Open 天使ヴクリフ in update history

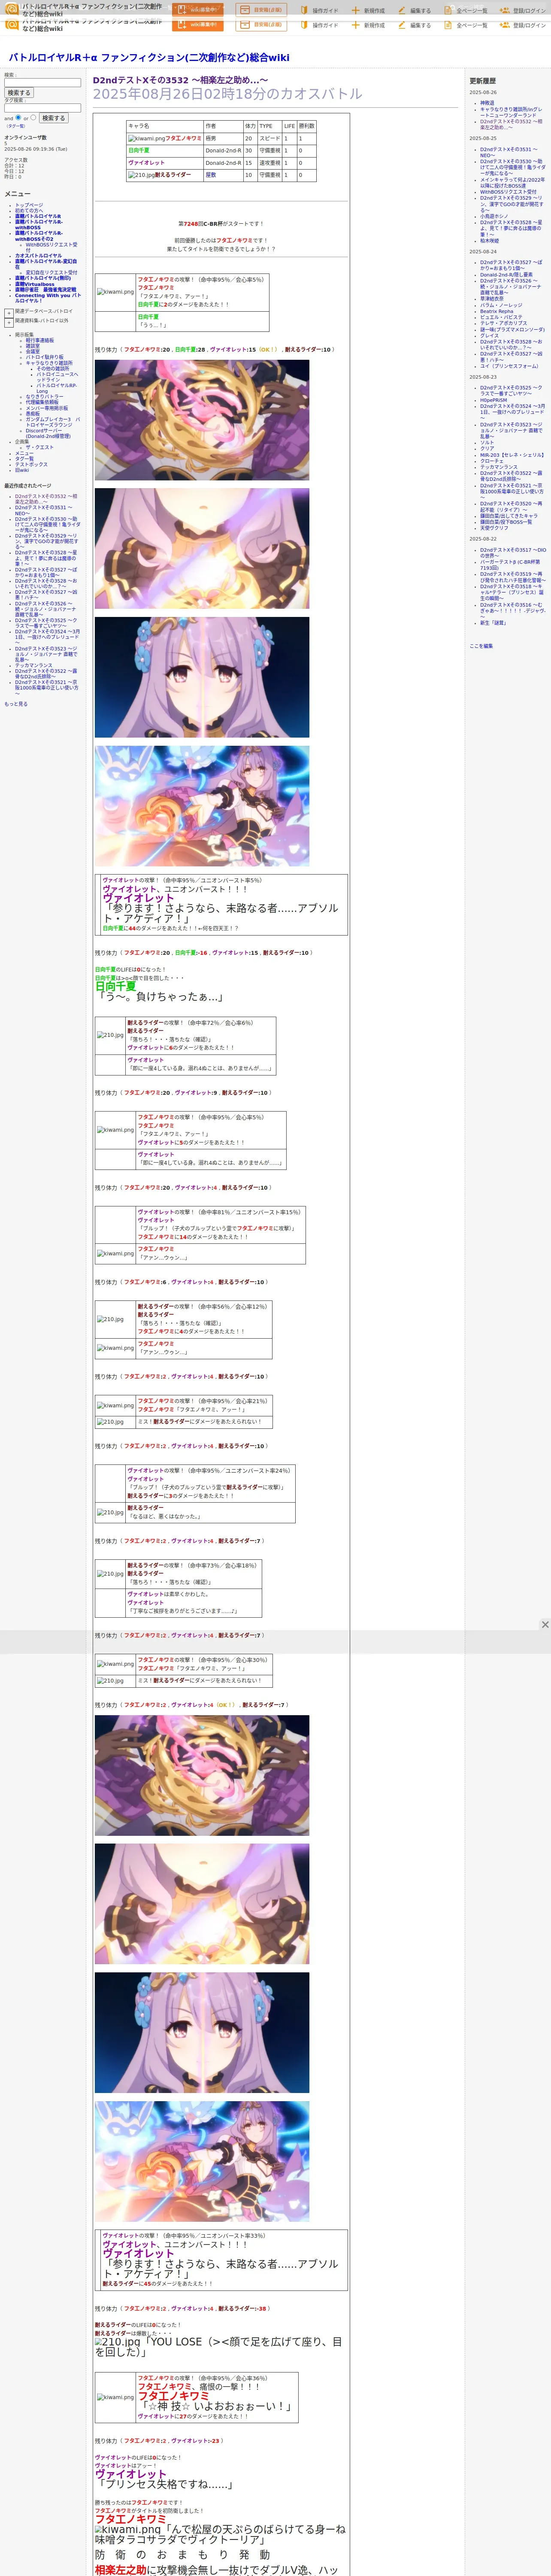pos(494,528)
